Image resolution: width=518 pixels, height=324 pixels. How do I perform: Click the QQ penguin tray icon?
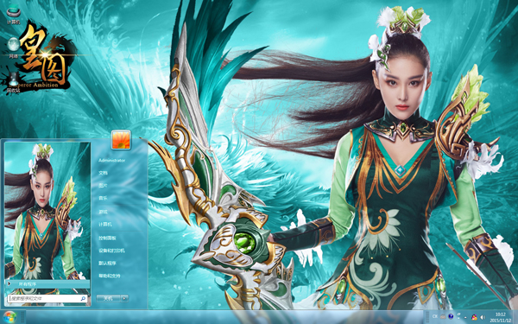coord(474,317)
